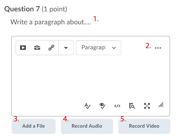180x139 pixels.
Task: Click the chevron beside the Paragraph label
Action: tap(114, 48)
